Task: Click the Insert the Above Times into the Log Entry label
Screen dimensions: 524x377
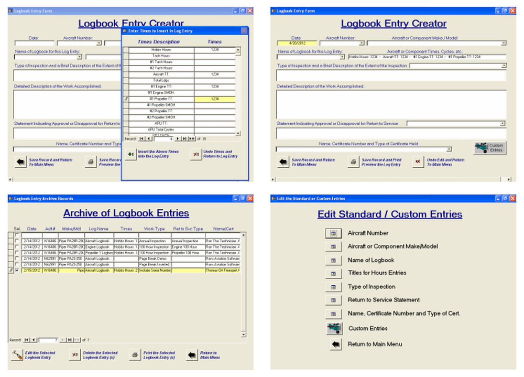Action: (158, 154)
